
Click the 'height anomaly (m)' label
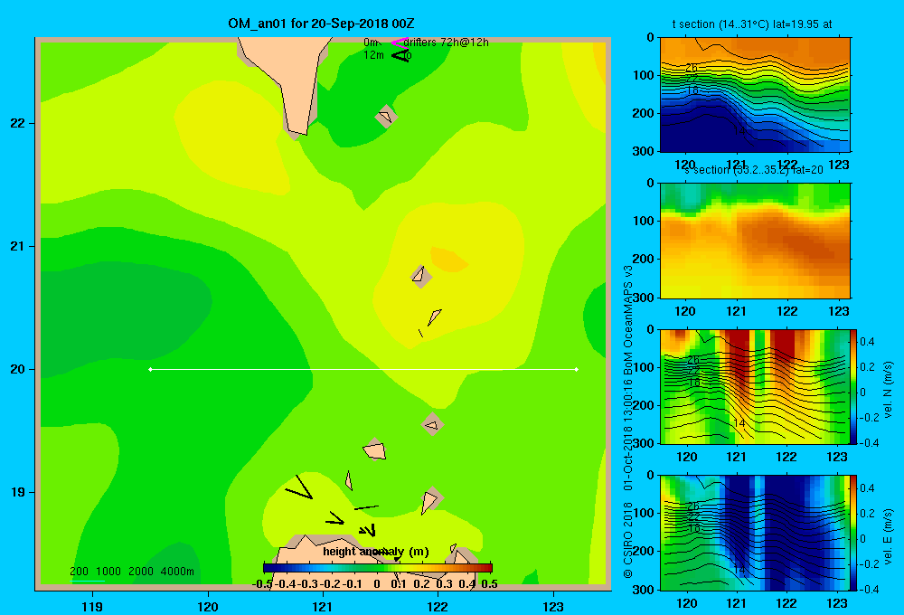click(376, 552)
